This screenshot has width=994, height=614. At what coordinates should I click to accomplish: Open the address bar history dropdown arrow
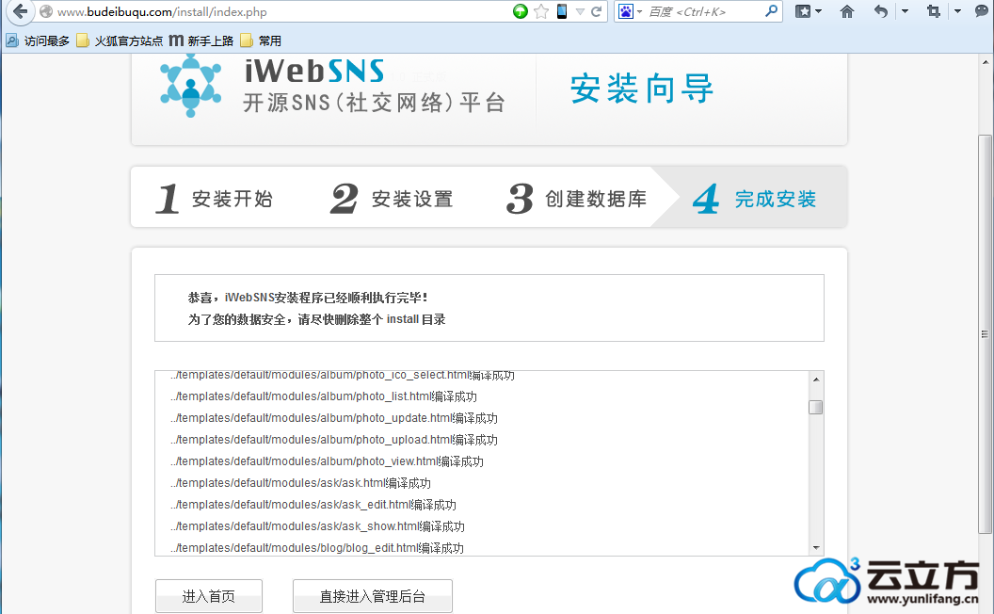pos(580,11)
